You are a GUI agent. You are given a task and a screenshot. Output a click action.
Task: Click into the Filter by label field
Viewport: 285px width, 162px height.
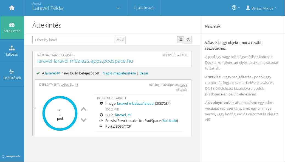tap(74, 40)
